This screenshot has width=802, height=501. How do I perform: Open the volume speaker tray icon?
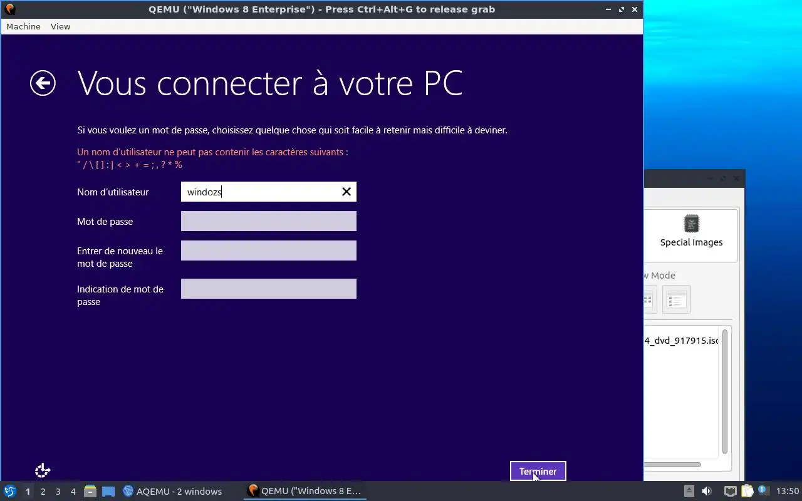(x=706, y=491)
